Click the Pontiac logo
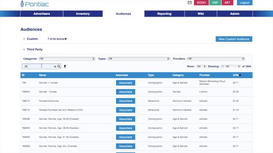The height and width of the screenshot is (153, 273). [35, 4]
